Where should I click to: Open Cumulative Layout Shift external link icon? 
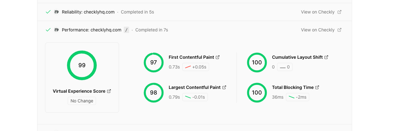click(326, 57)
